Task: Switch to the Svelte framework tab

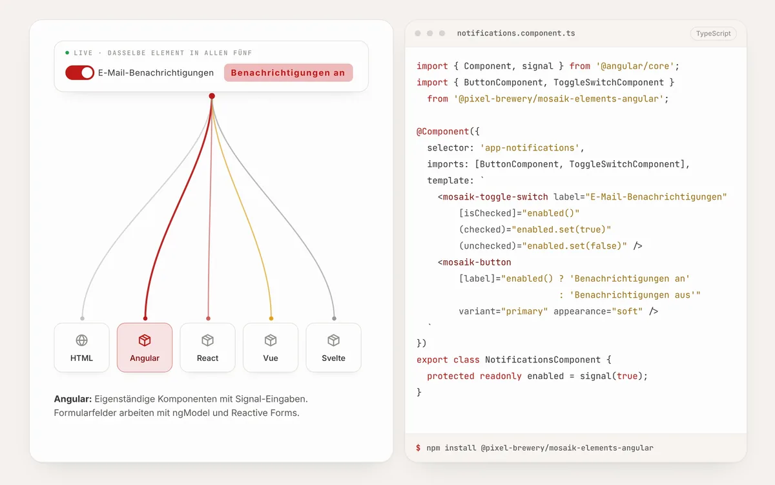Action: point(333,347)
